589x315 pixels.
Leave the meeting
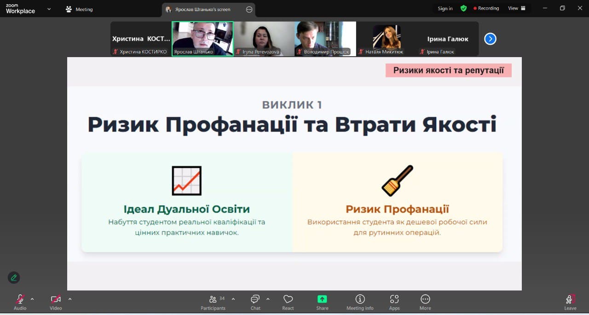[570, 302]
